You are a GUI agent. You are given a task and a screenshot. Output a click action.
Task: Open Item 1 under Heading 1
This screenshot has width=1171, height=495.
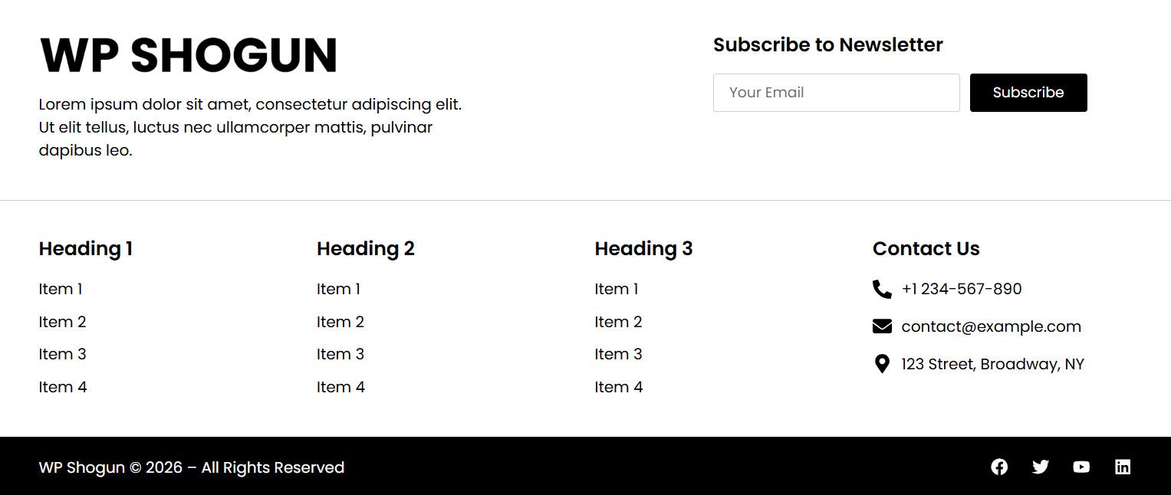pyautogui.click(x=61, y=289)
